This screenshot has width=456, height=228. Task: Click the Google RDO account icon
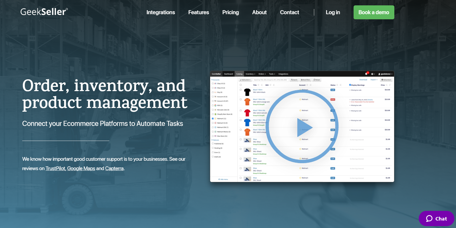215,106
